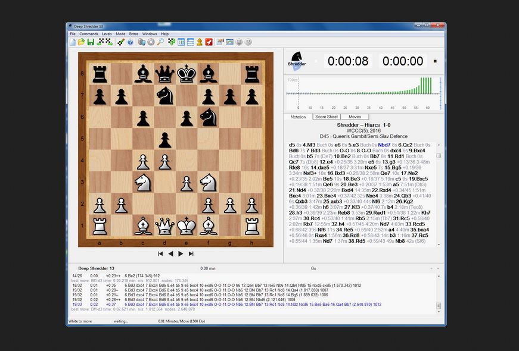519x351 pixels.
Task: Click the happy smiley face icon
Action: coord(239,42)
